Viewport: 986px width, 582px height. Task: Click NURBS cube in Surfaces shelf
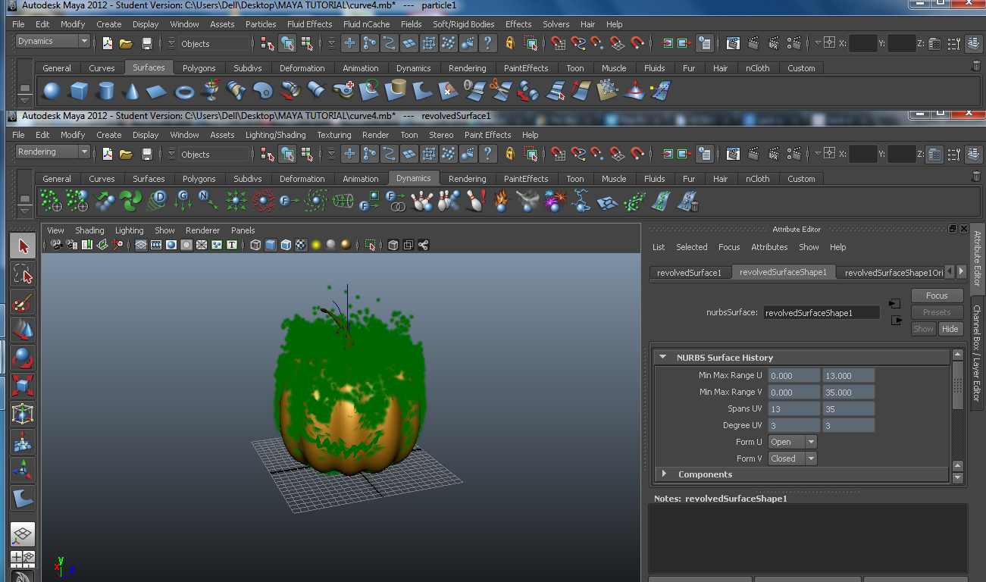[79, 92]
